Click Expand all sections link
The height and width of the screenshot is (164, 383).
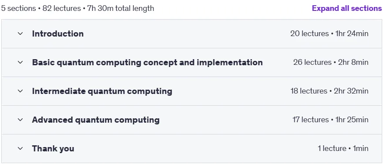pyautogui.click(x=347, y=8)
